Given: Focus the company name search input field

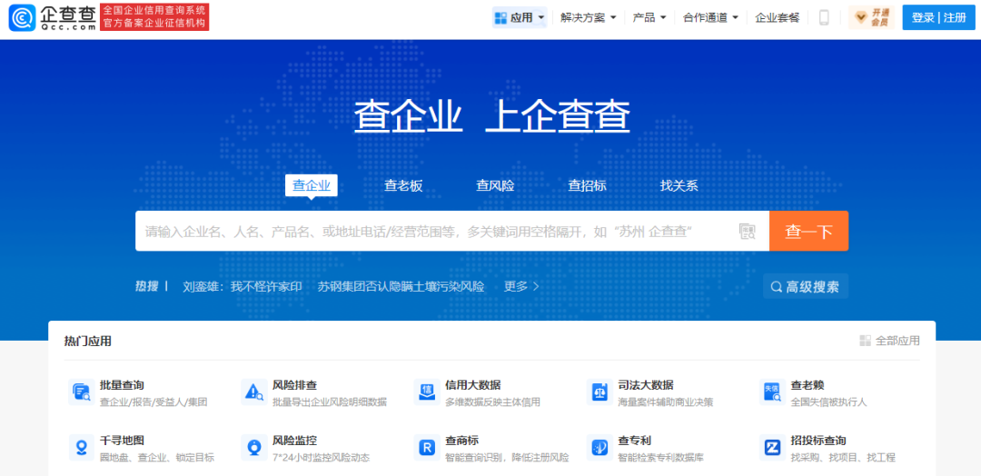Looking at the screenshot, I should (x=436, y=231).
